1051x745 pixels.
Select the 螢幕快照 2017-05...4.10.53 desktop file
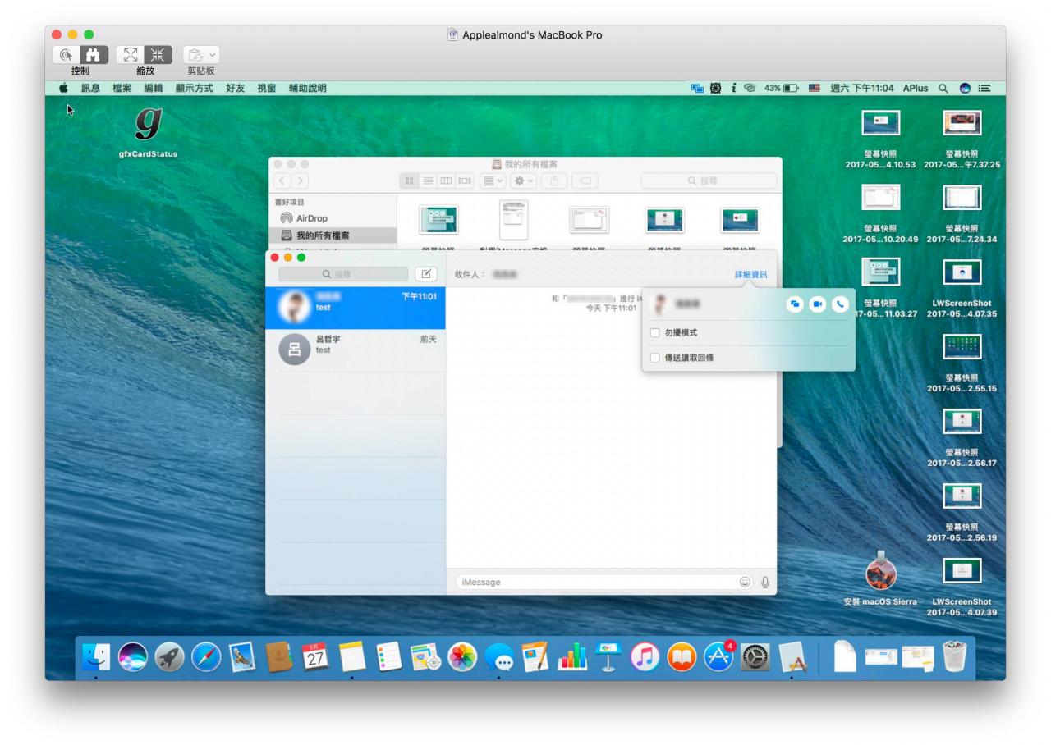coord(880,139)
